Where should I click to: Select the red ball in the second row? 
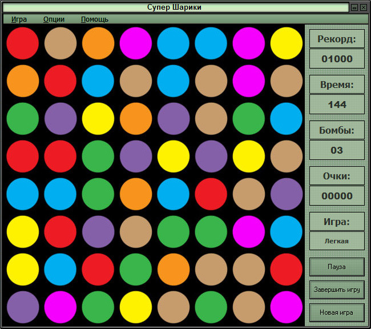coord(61,81)
